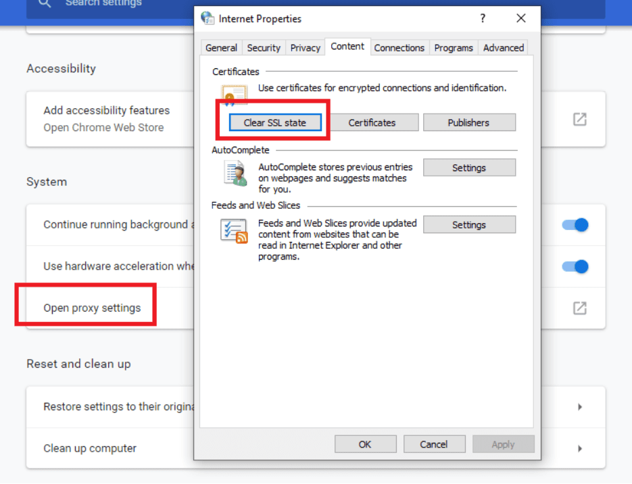Click the greyed Apply button

click(x=504, y=444)
